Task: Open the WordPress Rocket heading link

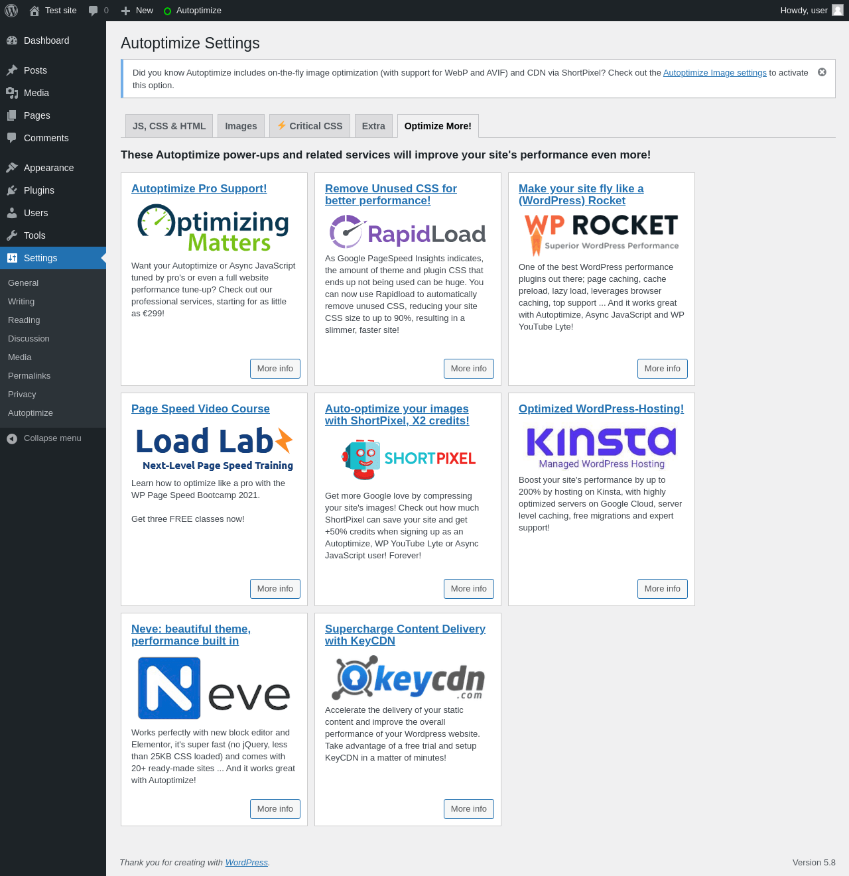Action: (x=581, y=194)
